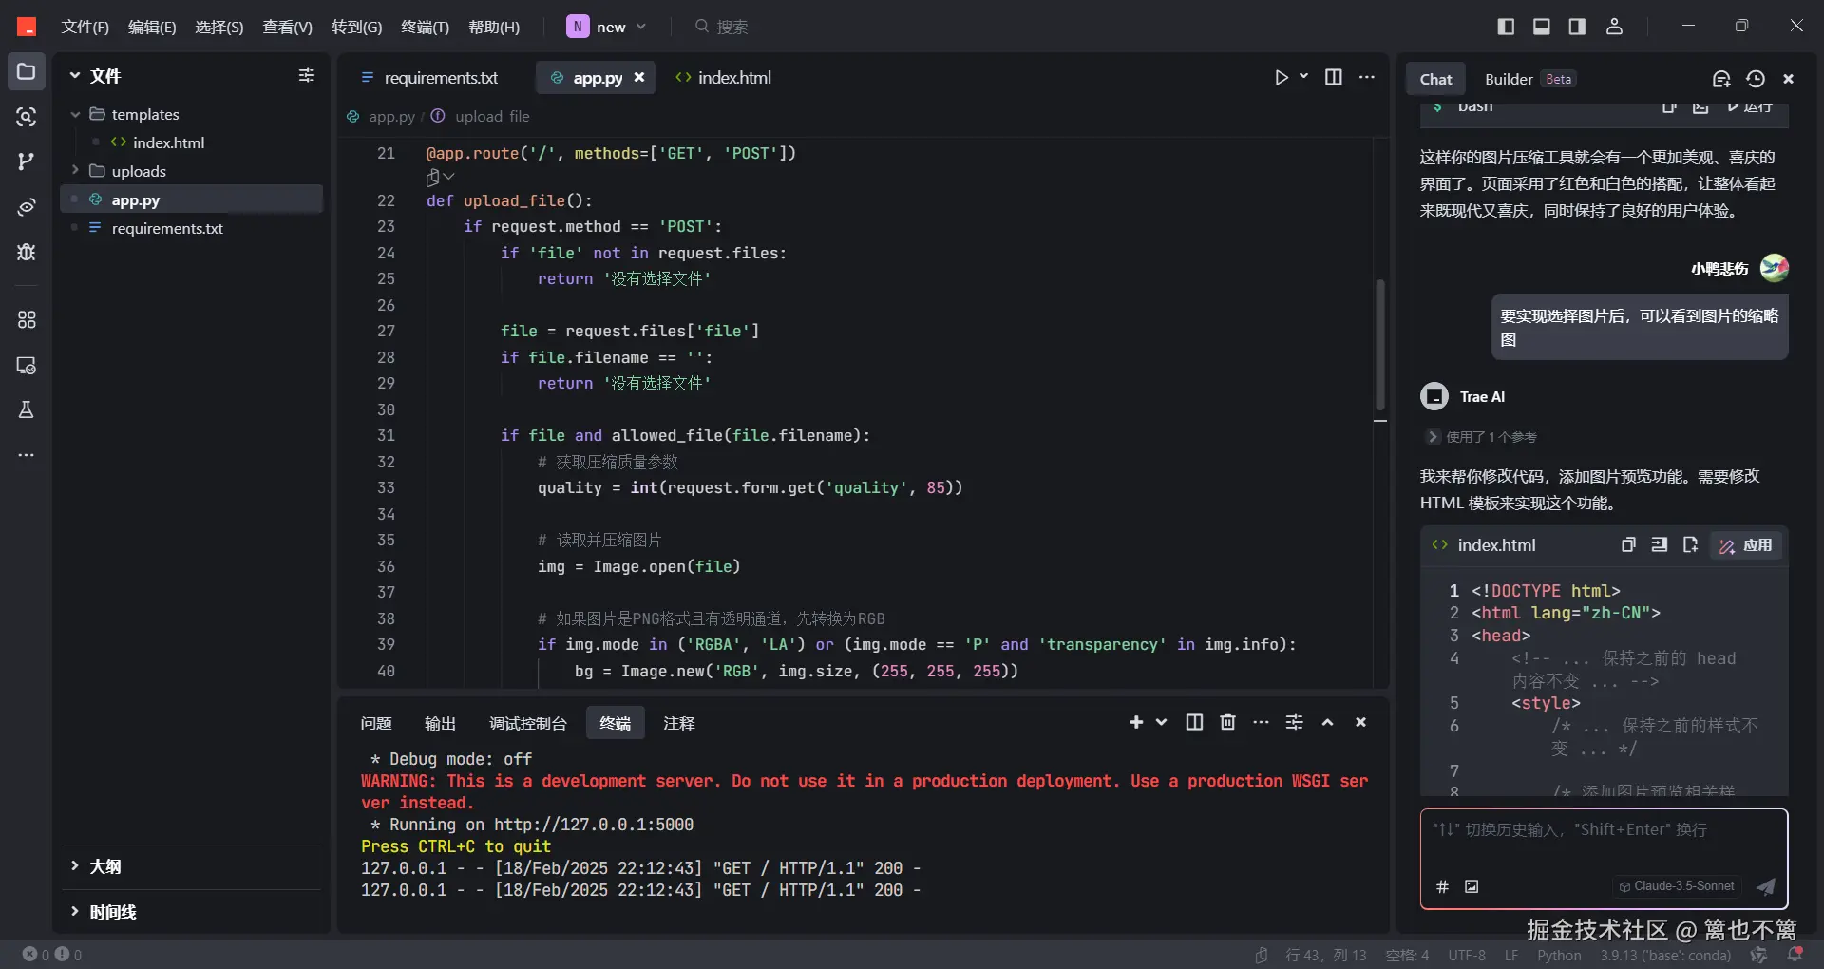This screenshot has width=1824, height=969.
Task: Add index.html code to new file
Action: point(1690,544)
